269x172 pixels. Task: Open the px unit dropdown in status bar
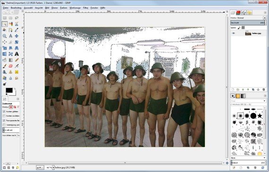click(40, 168)
